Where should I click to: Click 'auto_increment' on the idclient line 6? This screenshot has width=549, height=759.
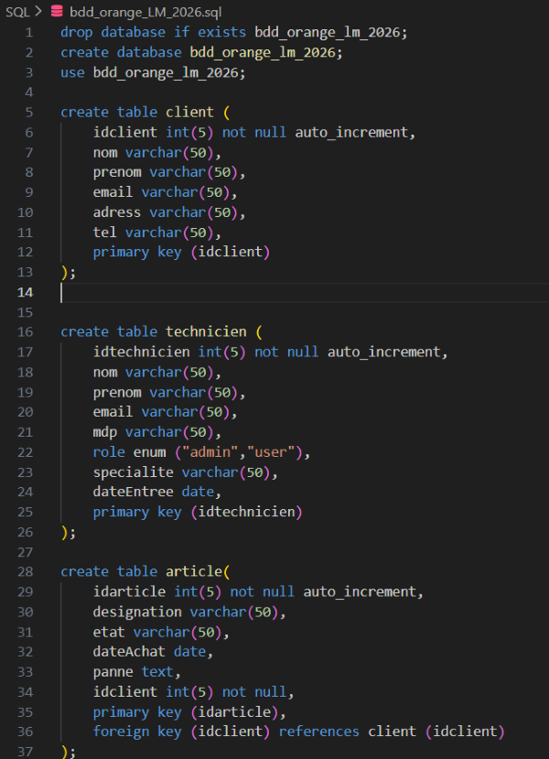click(351, 132)
